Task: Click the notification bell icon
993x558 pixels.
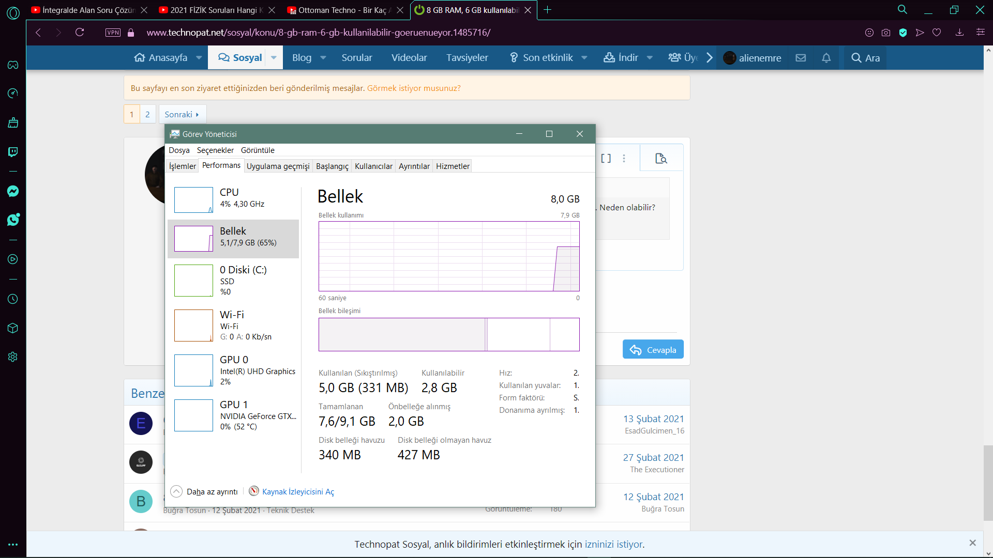Action: point(826,58)
